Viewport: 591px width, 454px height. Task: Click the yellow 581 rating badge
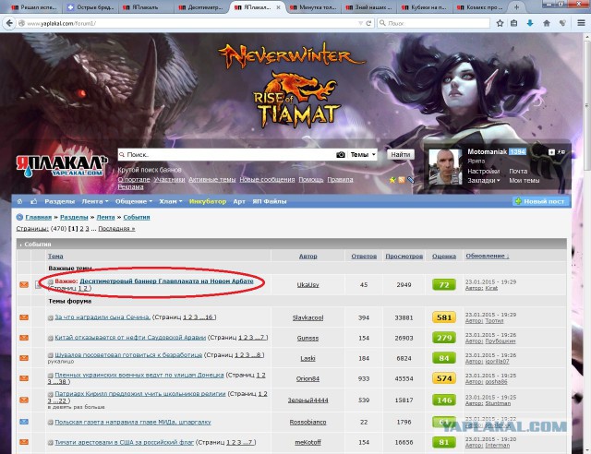point(444,317)
